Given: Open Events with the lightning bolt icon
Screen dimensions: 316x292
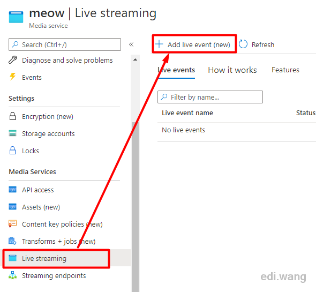Looking at the screenshot, I should pos(12,77).
